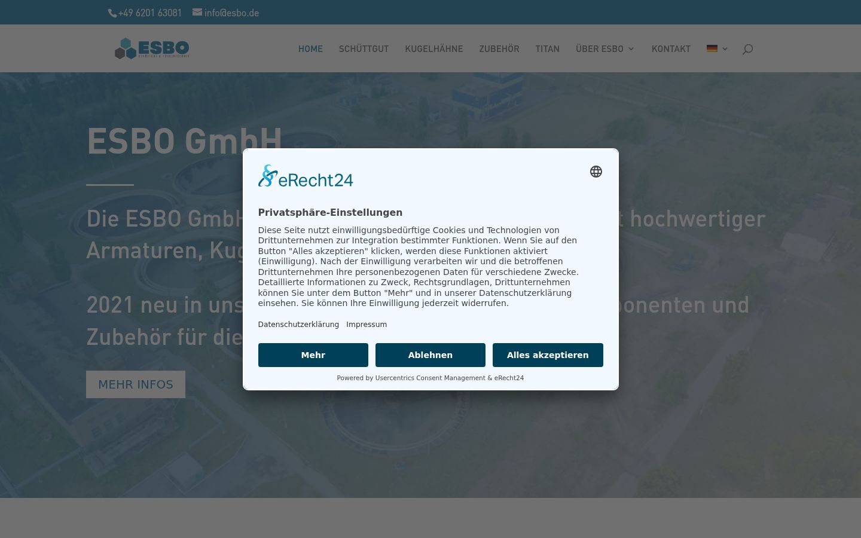Click the phone number +49 6201 63081

pos(145,13)
